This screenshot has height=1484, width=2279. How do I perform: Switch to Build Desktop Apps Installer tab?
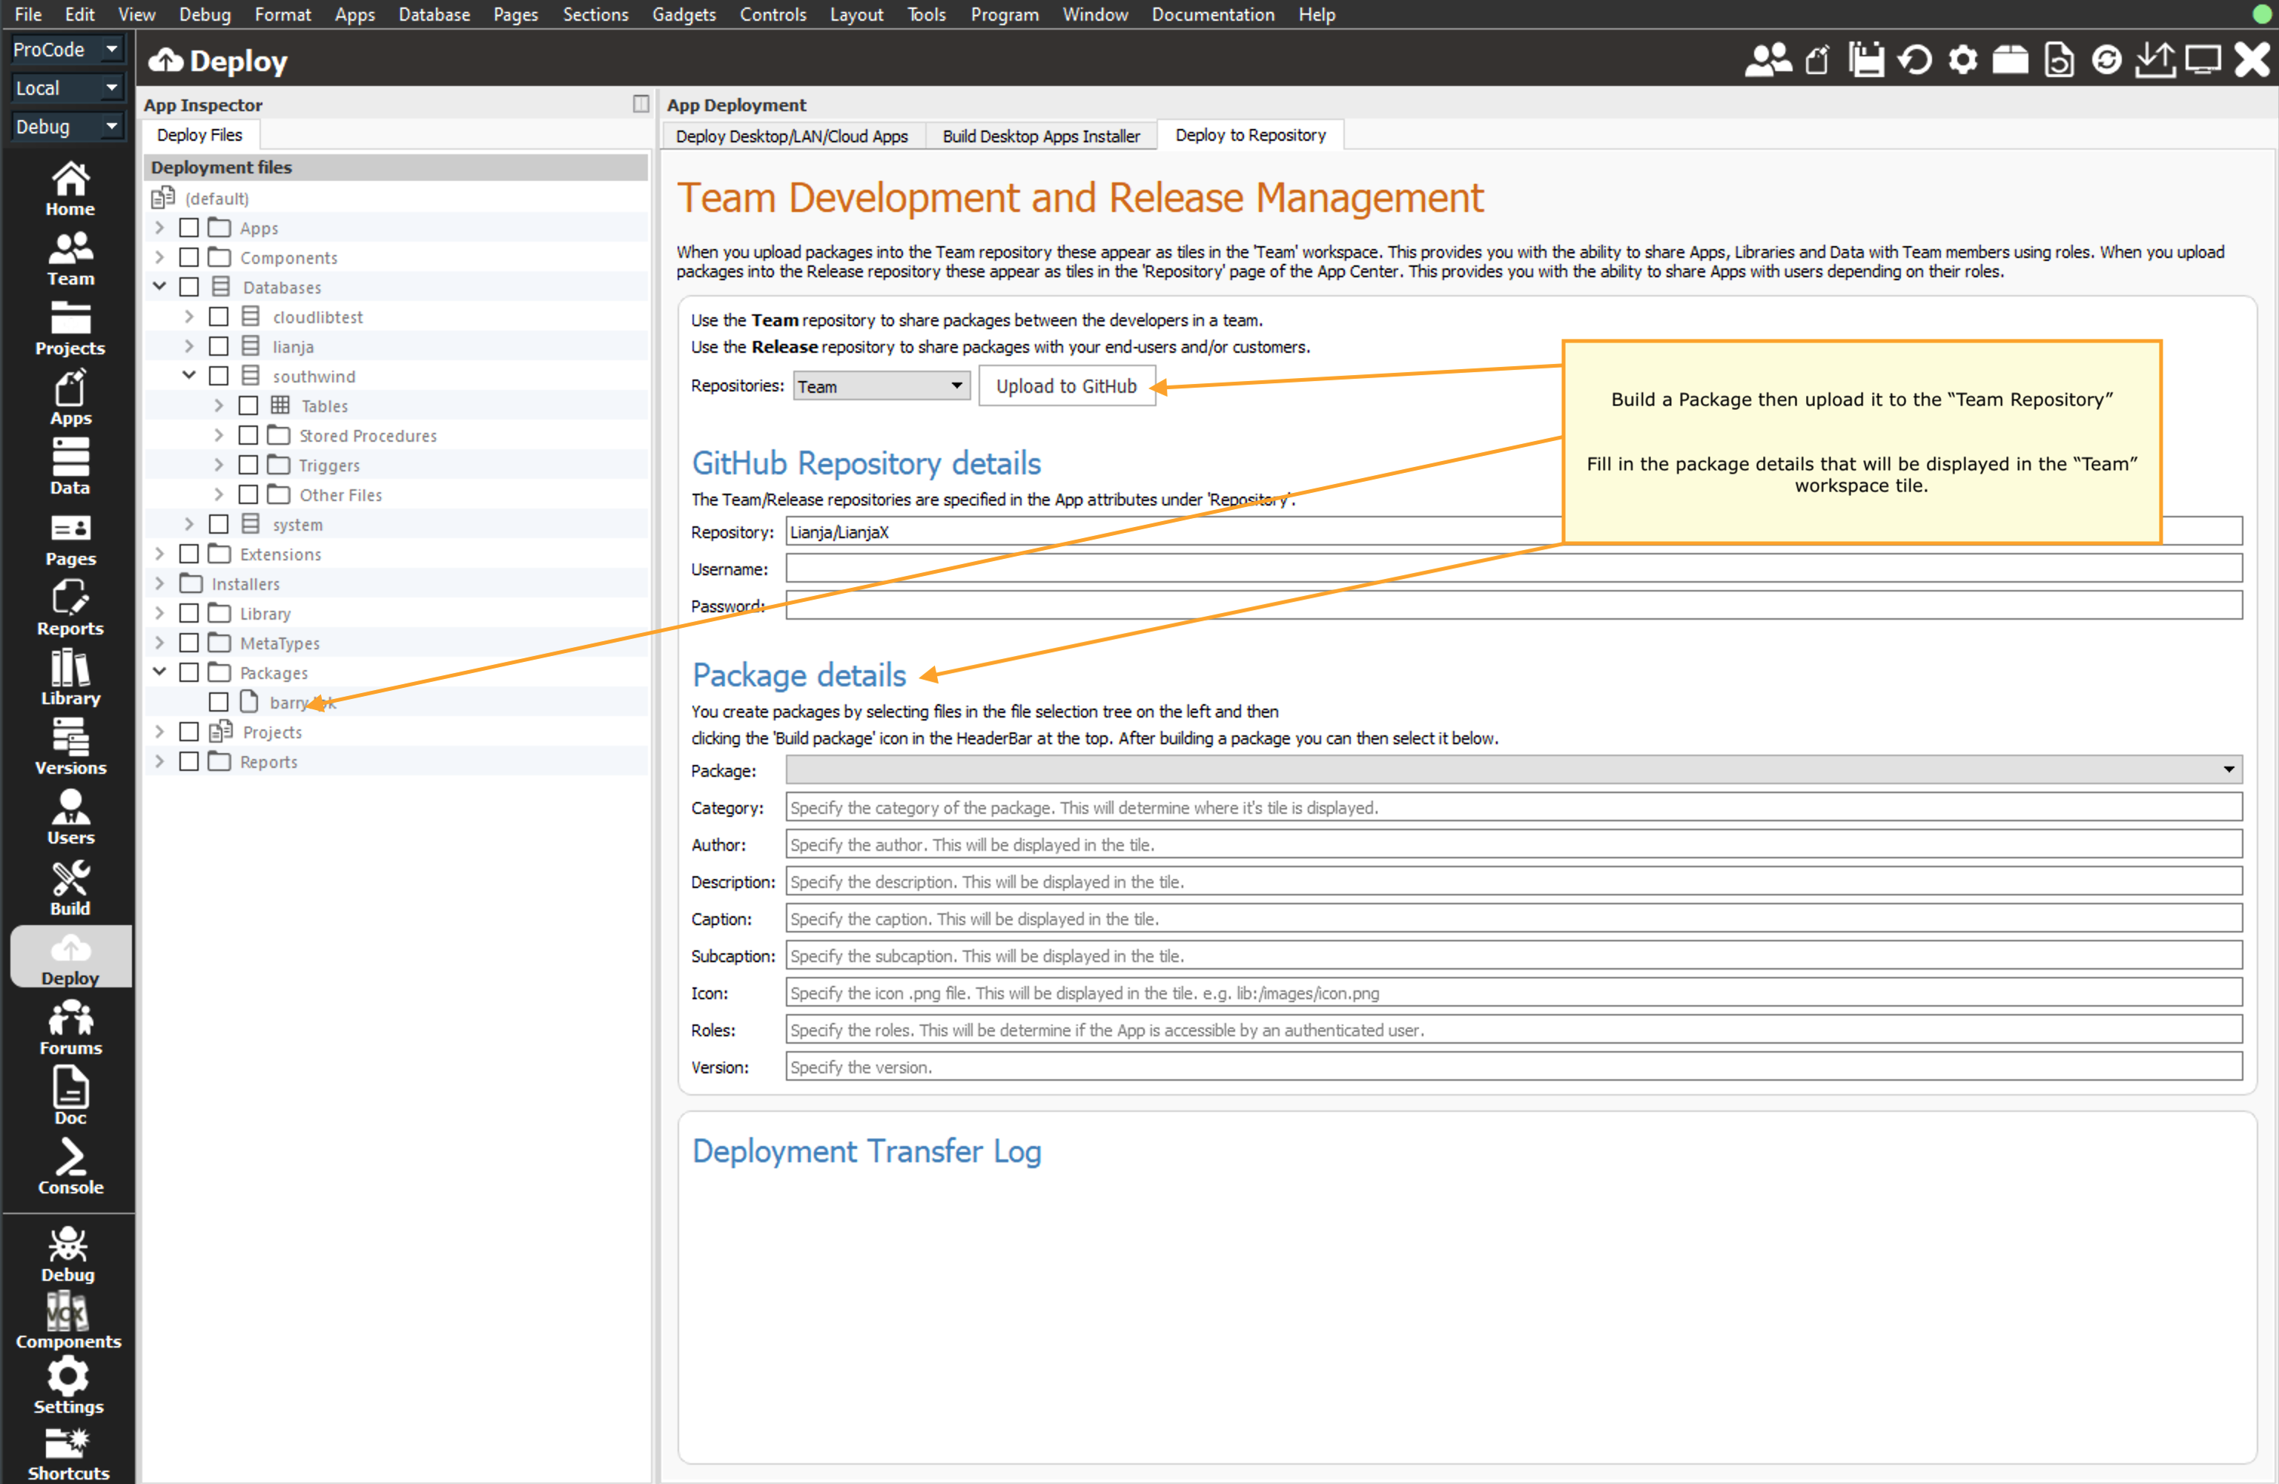coord(1040,136)
